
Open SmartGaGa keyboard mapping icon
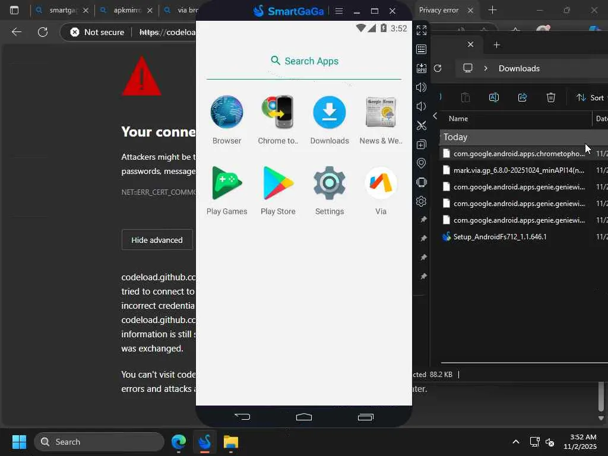tap(422, 49)
